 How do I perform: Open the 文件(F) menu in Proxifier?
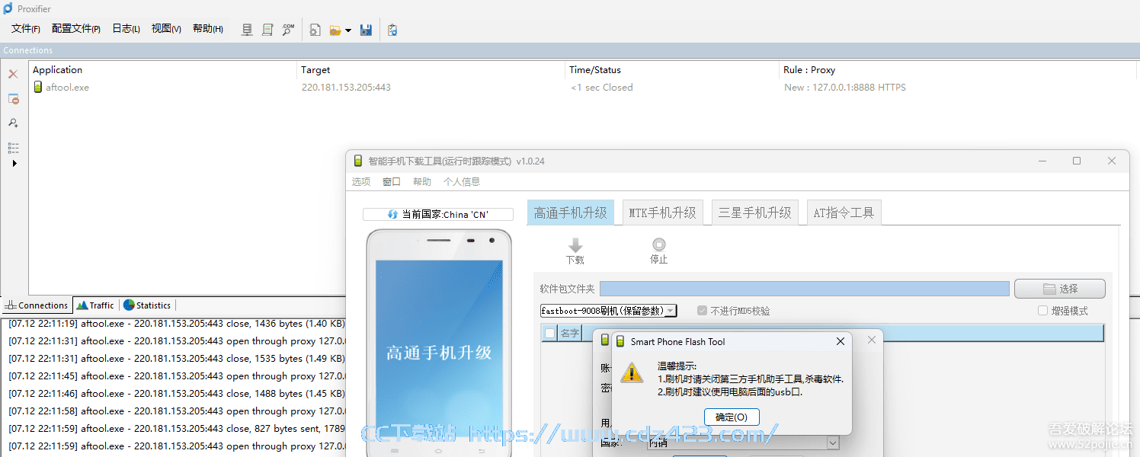click(26, 29)
